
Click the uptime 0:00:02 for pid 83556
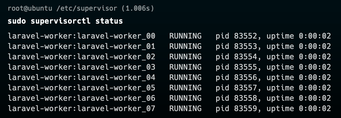pos(299,77)
